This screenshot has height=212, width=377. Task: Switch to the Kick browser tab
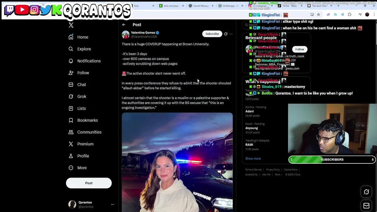click(x=142, y=6)
